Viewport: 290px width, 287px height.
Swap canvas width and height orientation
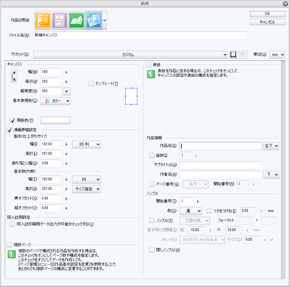pos(14,76)
